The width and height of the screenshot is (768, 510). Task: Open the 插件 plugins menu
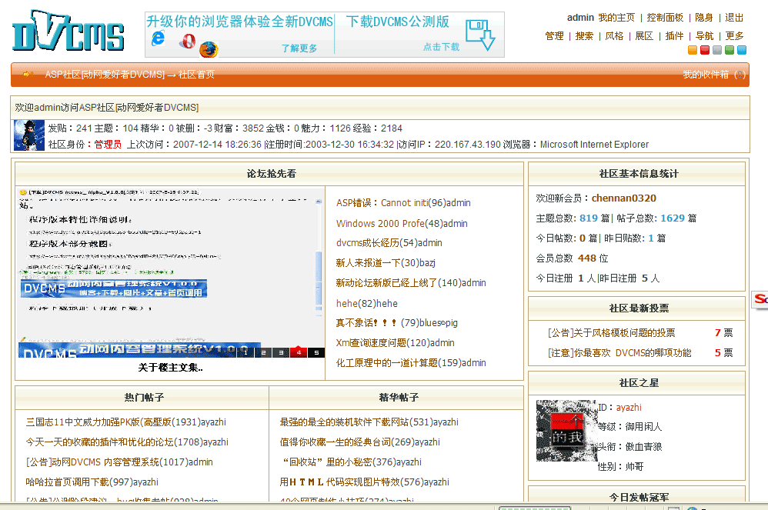[x=674, y=35]
